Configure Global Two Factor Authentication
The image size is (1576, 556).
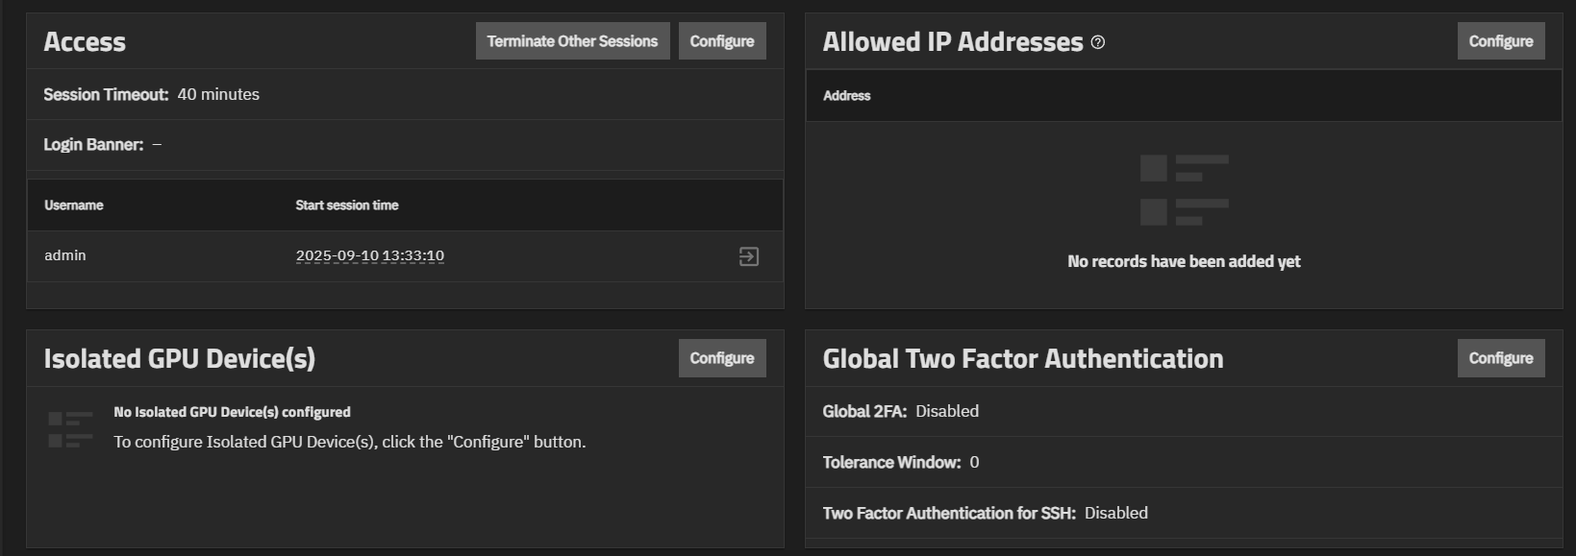pyautogui.click(x=1500, y=358)
